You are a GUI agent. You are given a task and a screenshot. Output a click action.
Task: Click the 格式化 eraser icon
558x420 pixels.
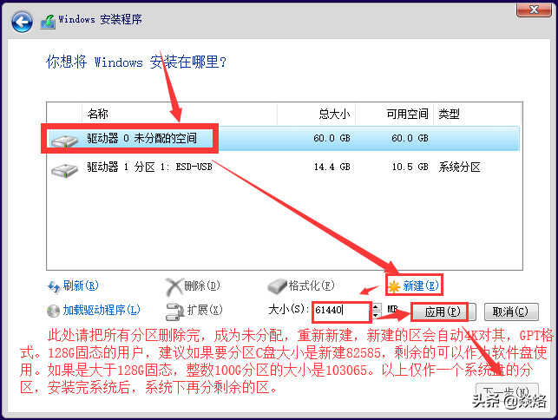277,285
